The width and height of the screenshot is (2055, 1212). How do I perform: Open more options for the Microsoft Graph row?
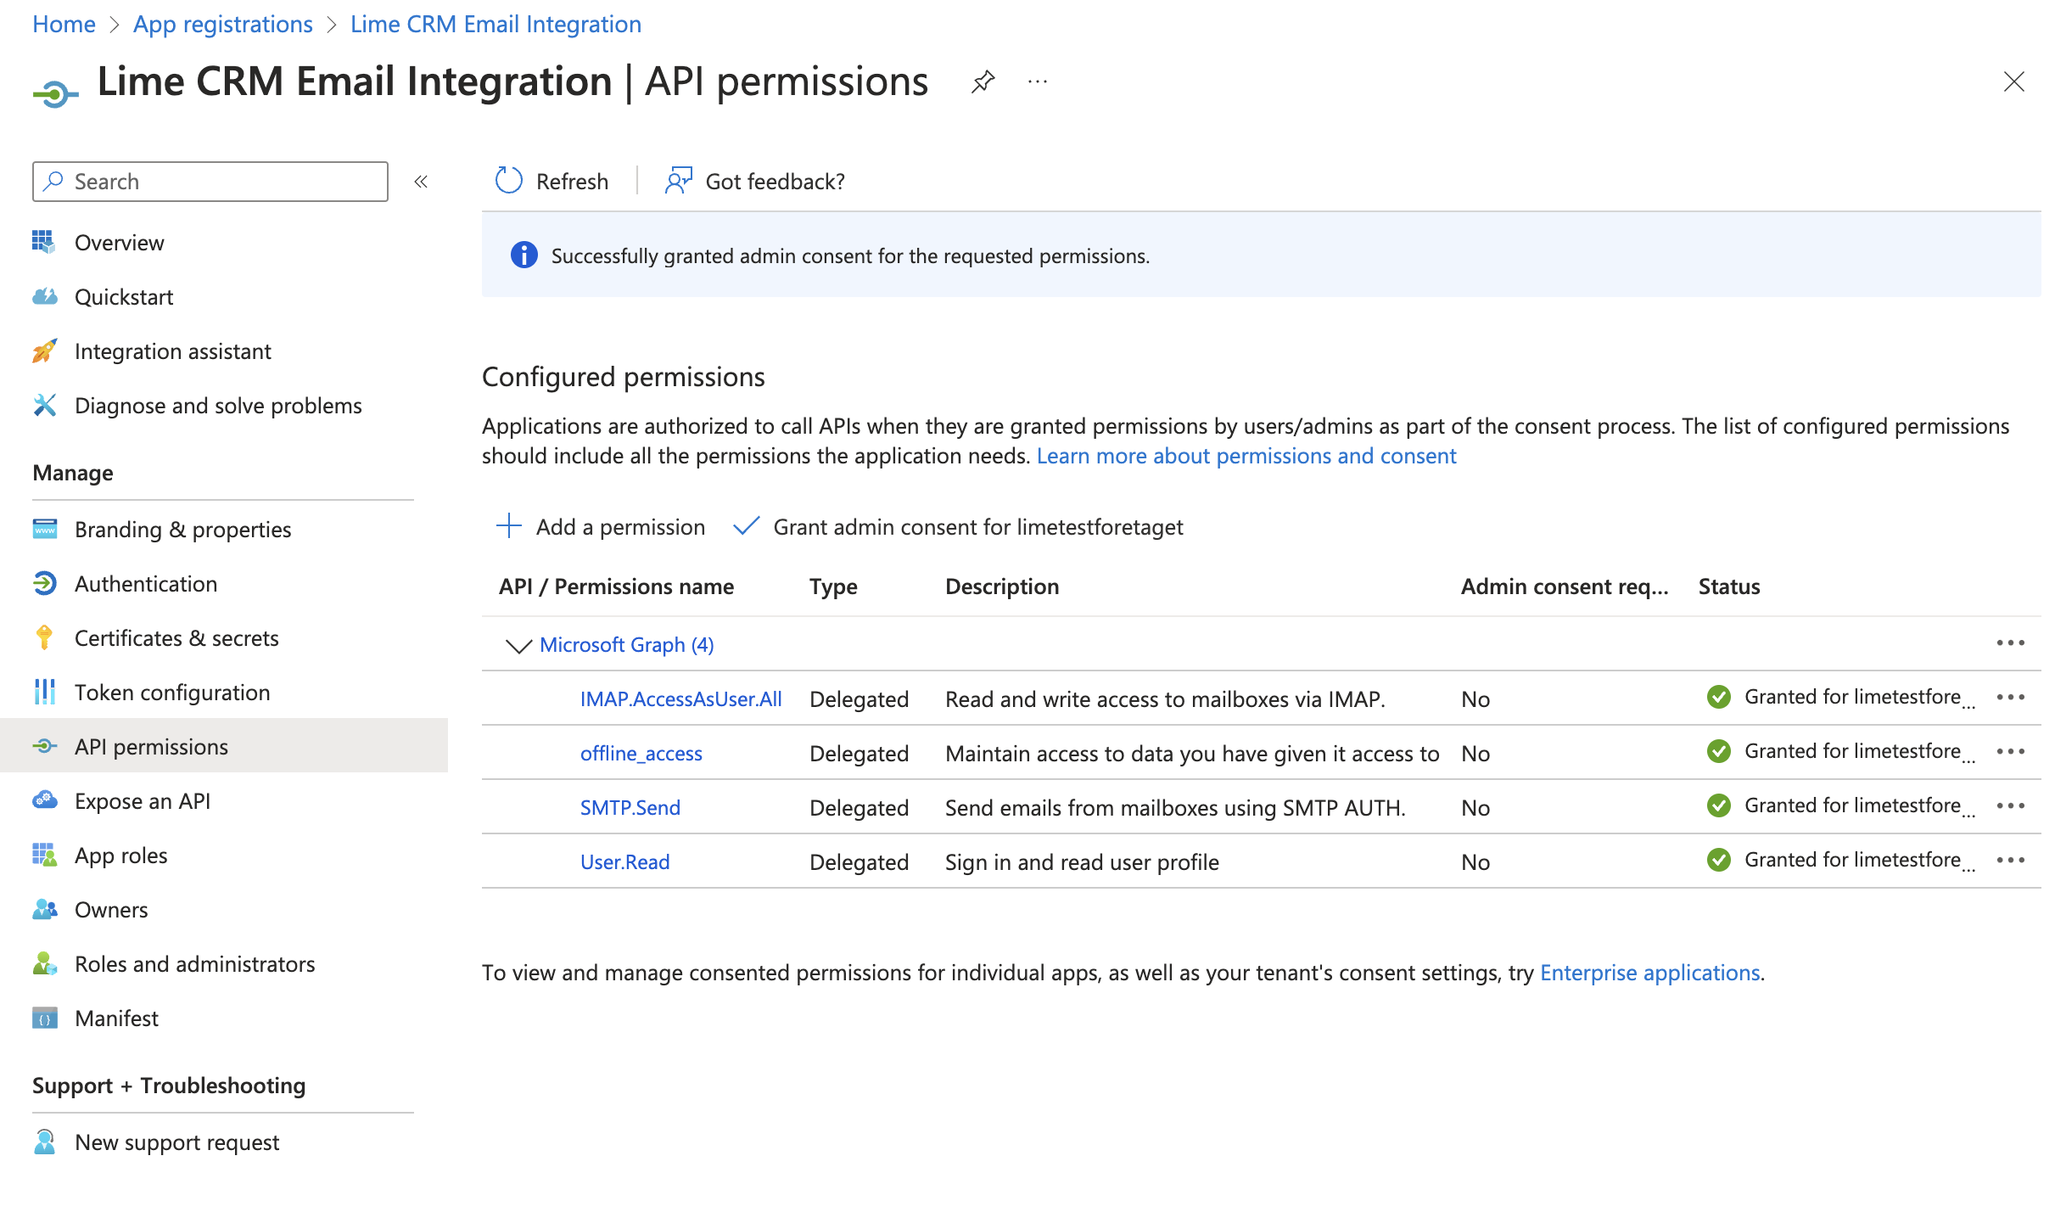point(2010,643)
